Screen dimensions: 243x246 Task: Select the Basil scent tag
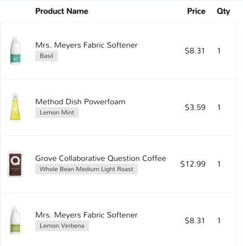tap(46, 56)
